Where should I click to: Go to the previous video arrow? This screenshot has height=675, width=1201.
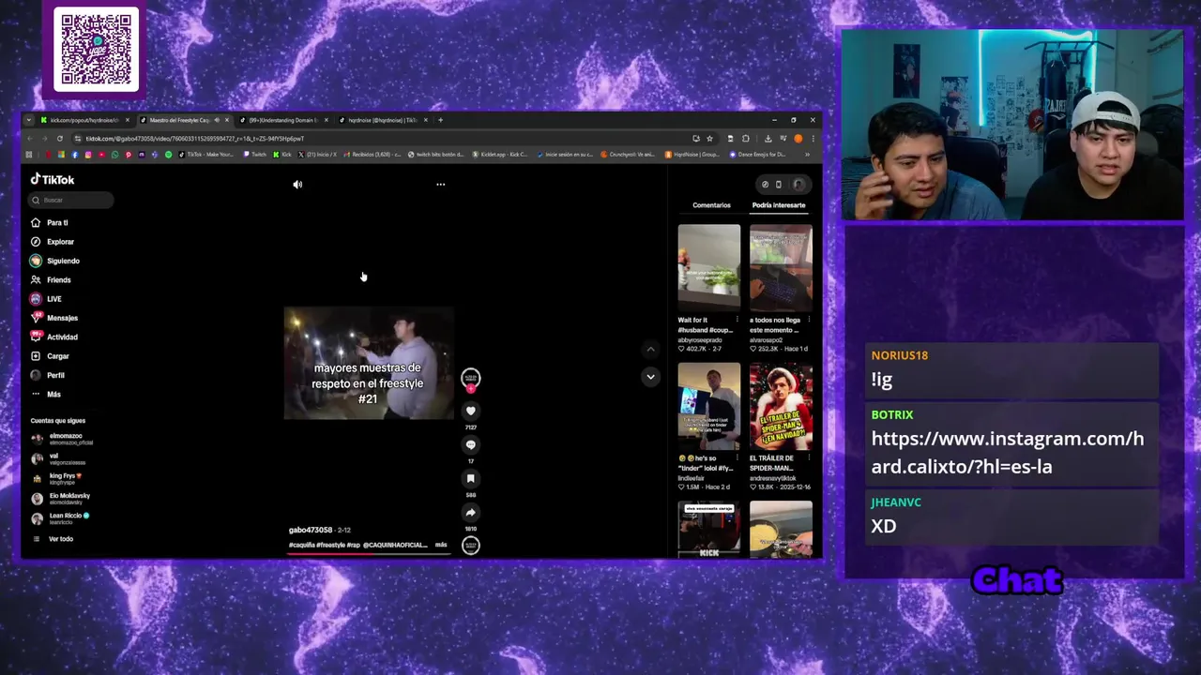650,349
